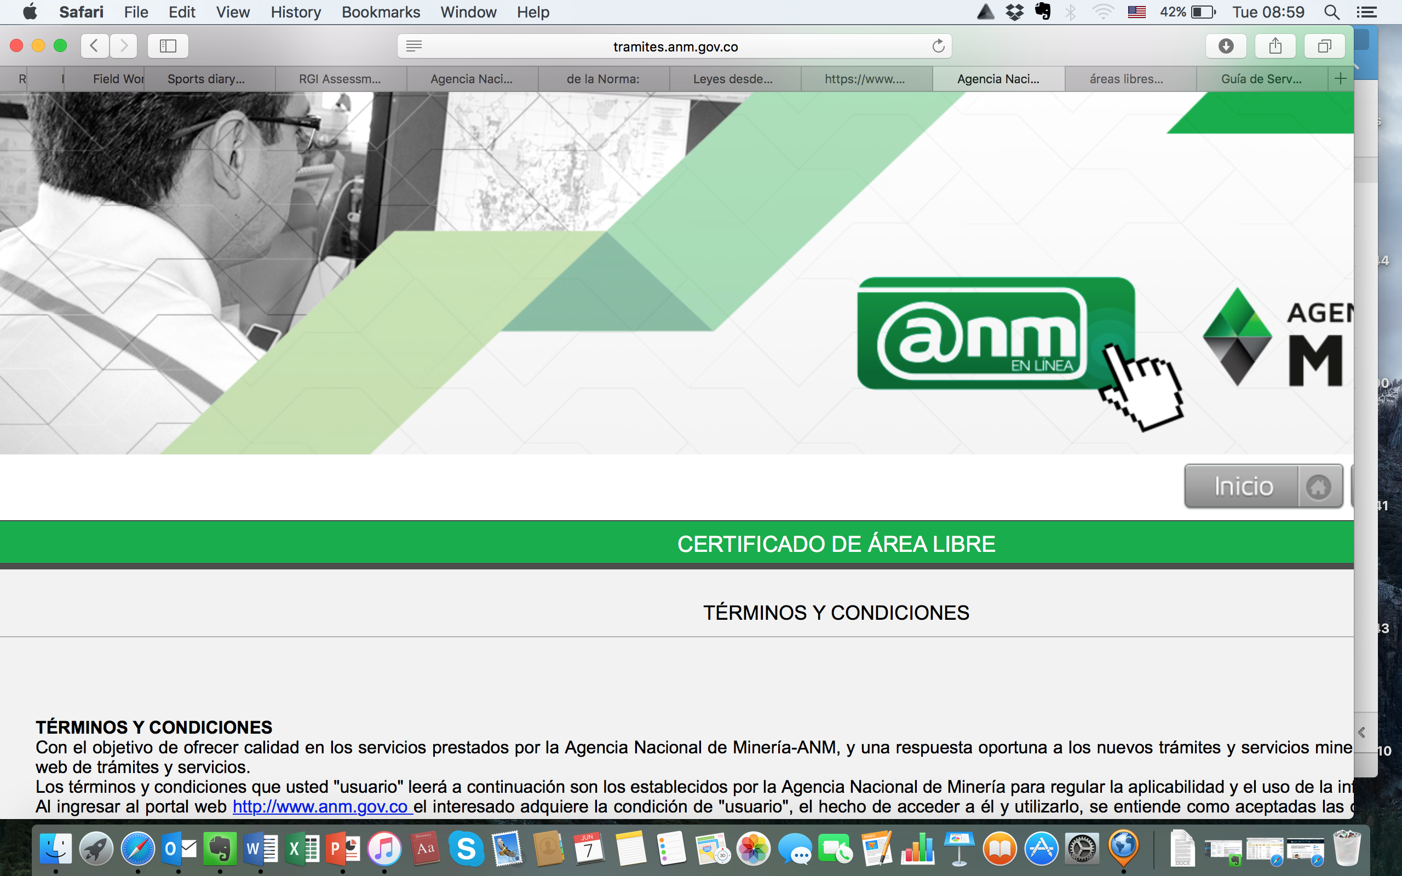Click the Evernote elephant in the menu bar
The height and width of the screenshot is (876, 1402).
1043,11
